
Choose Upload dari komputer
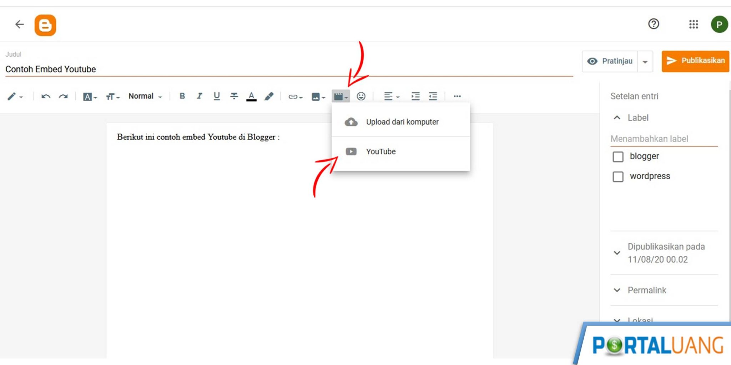click(400, 122)
